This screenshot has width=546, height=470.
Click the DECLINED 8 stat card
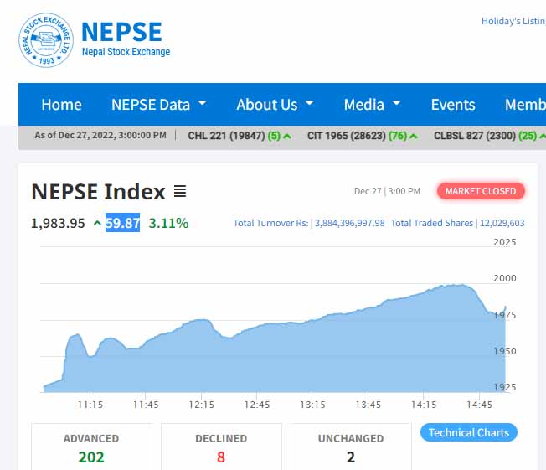(221, 447)
